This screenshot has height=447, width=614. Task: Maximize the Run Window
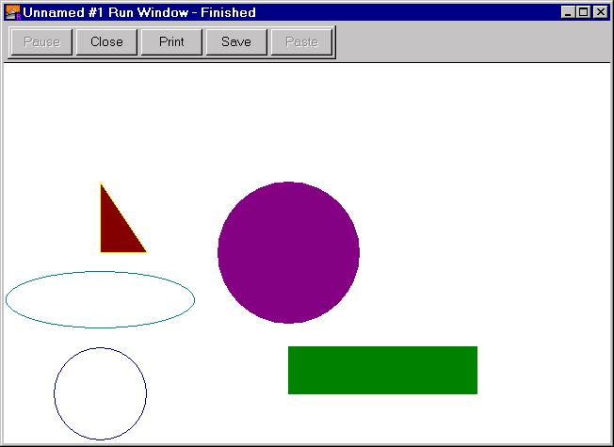(x=584, y=12)
